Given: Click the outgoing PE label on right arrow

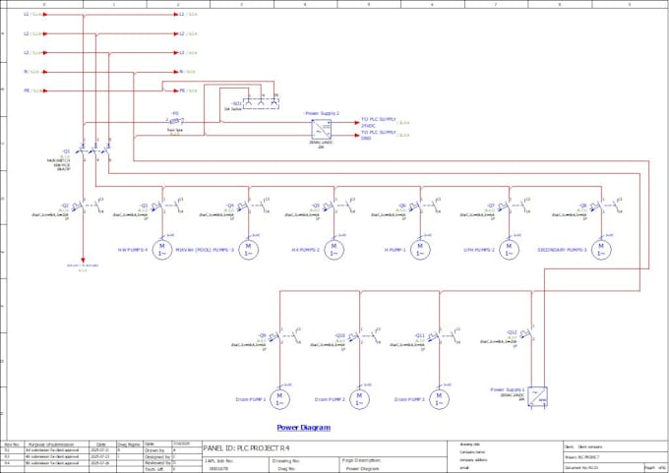Looking at the screenshot, I should (182, 90).
